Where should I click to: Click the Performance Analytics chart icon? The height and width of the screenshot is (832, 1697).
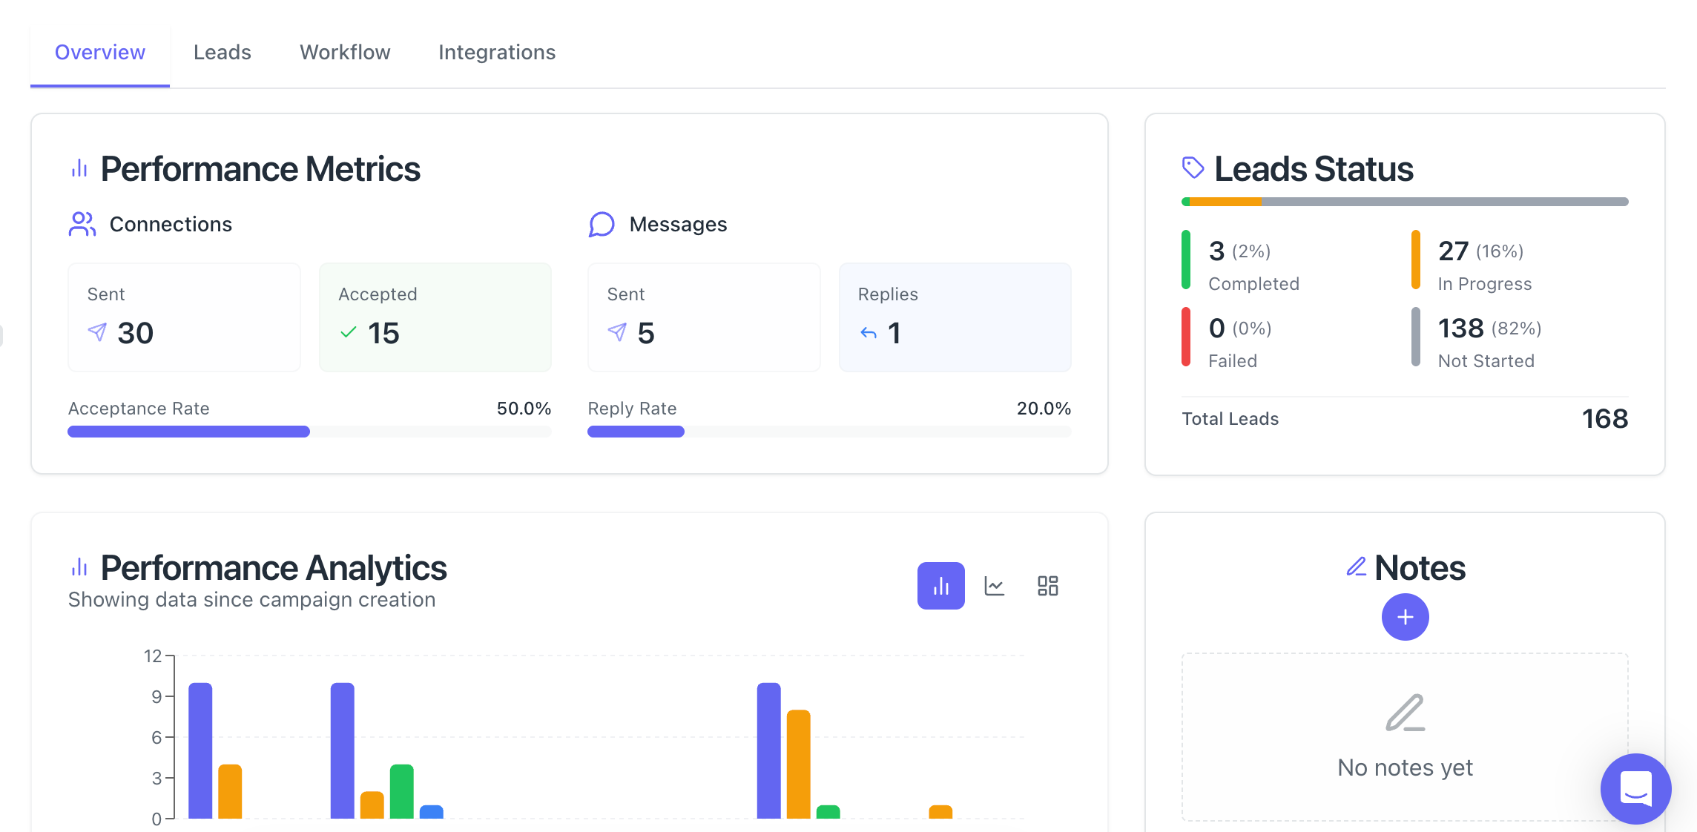(x=79, y=567)
